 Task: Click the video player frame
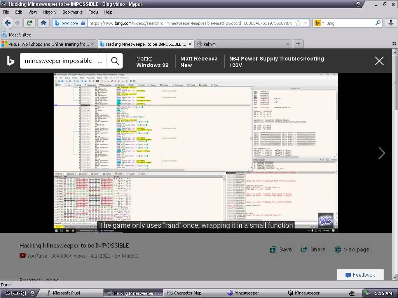(x=196, y=153)
